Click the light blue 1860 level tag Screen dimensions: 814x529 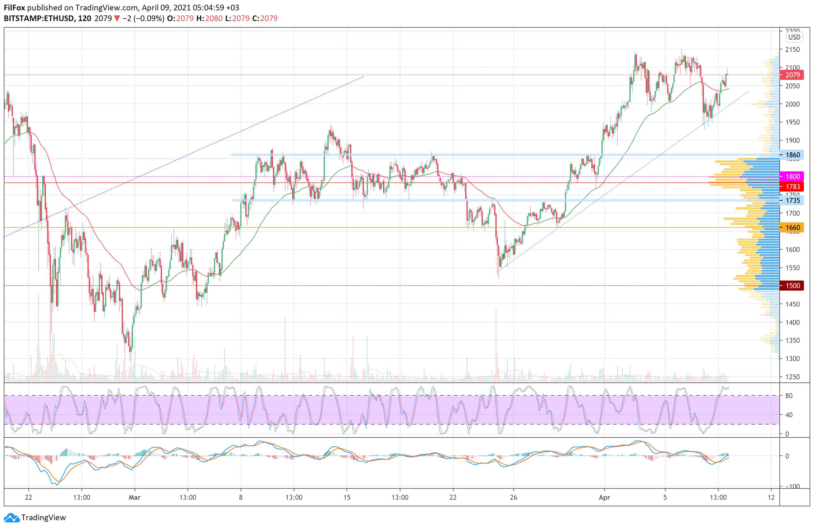792,155
